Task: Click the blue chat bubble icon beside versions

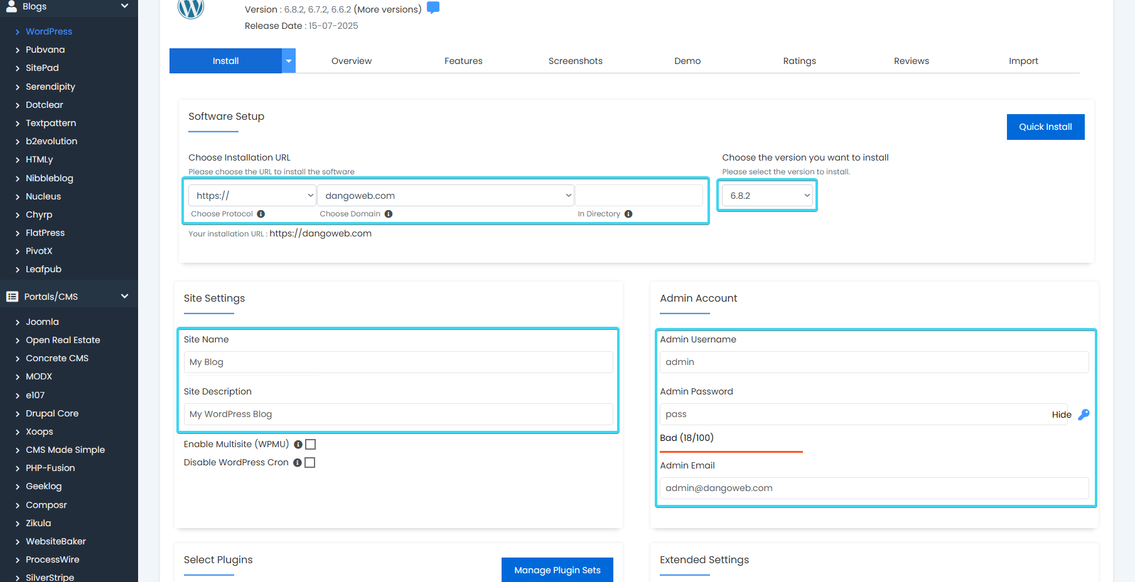Action: [433, 8]
